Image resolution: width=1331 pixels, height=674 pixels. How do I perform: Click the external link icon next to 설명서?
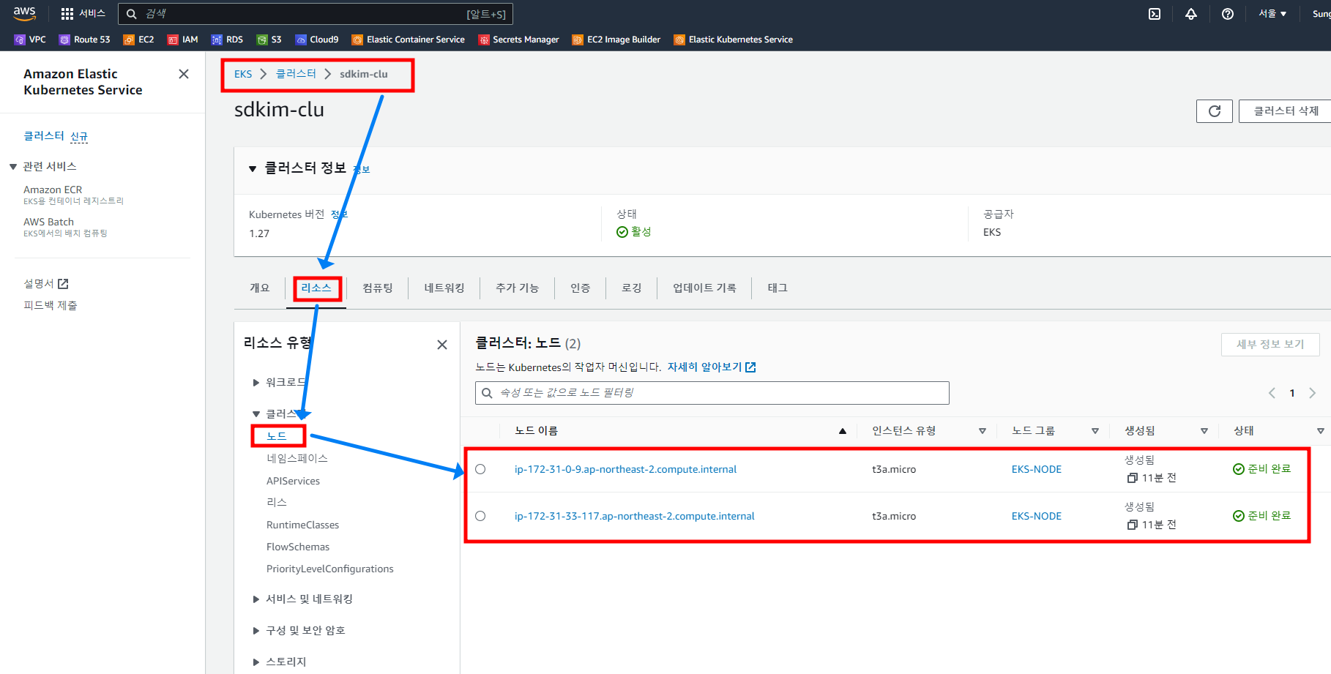pyautogui.click(x=63, y=284)
